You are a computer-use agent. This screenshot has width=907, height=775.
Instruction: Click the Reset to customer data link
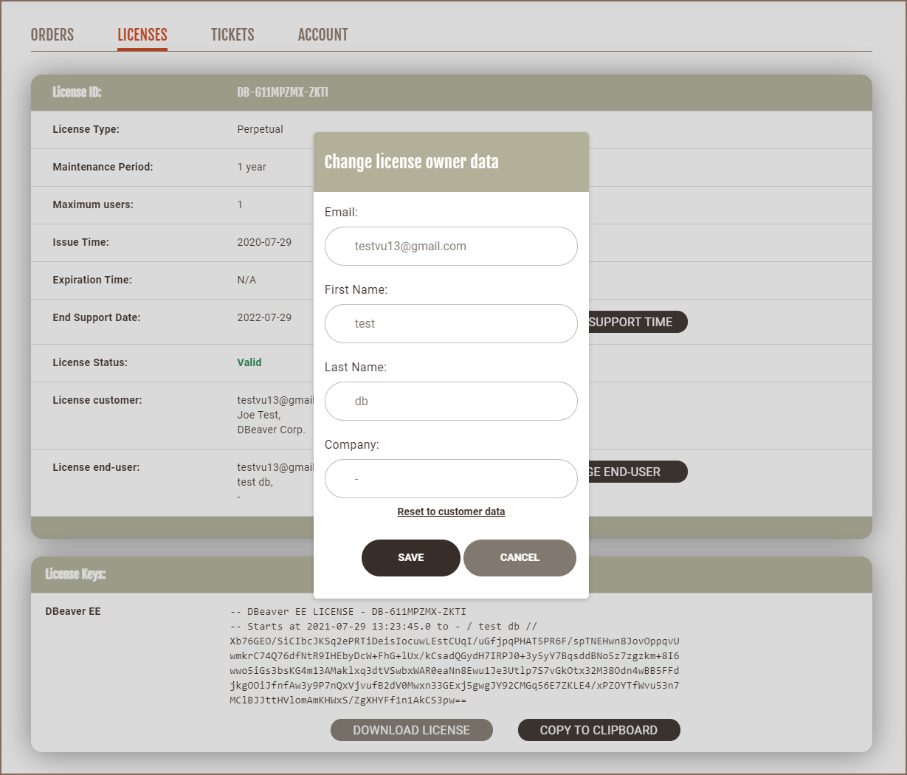(x=451, y=512)
